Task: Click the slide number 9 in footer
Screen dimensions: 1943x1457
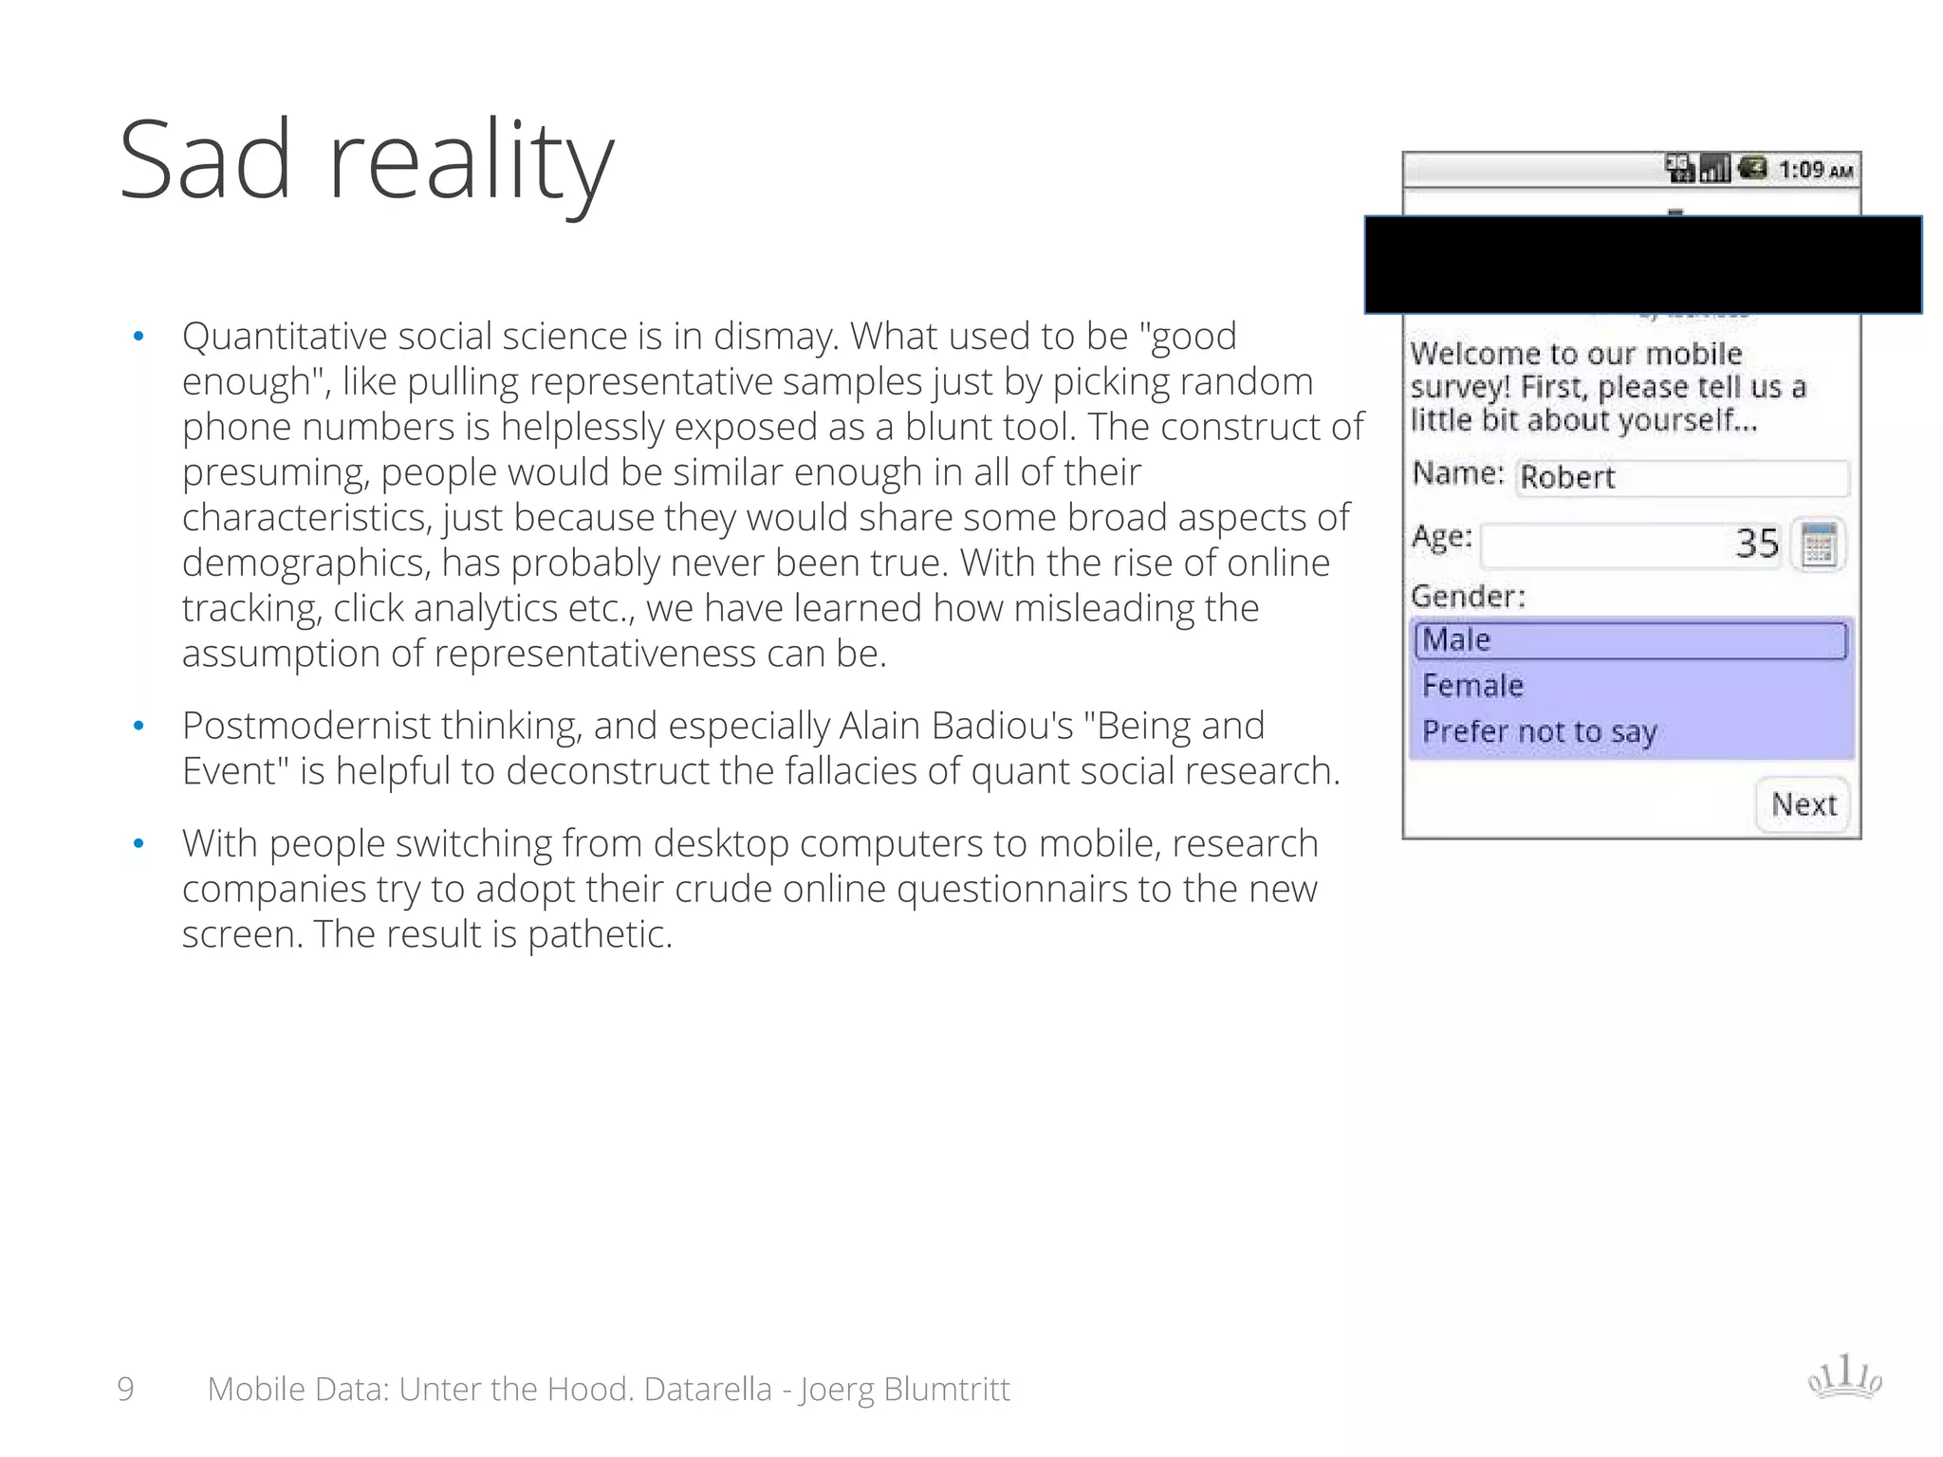Action: 125,1389
